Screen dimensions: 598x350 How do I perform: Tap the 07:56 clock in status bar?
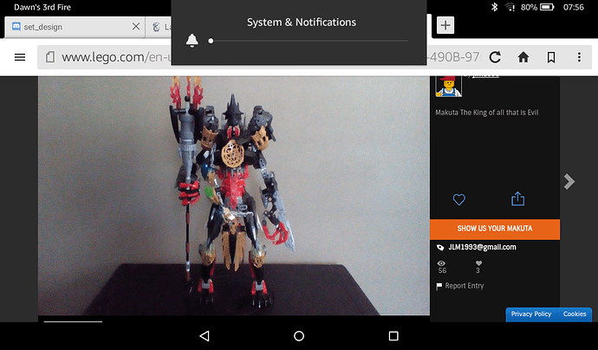(x=573, y=7)
